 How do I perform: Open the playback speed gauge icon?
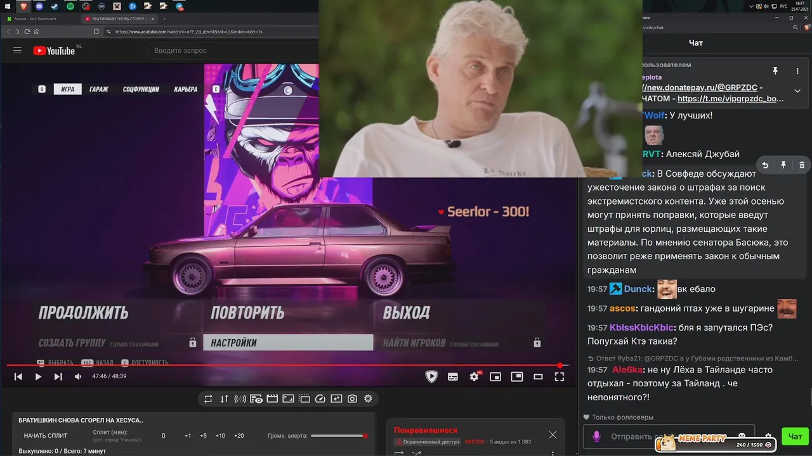point(320,398)
